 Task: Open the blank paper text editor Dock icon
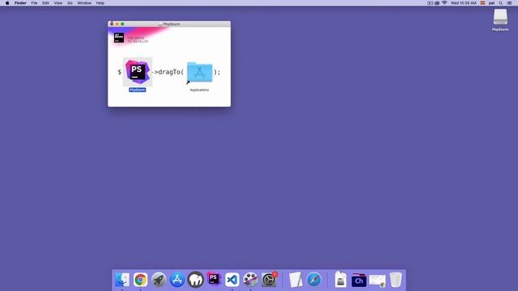coord(295,280)
